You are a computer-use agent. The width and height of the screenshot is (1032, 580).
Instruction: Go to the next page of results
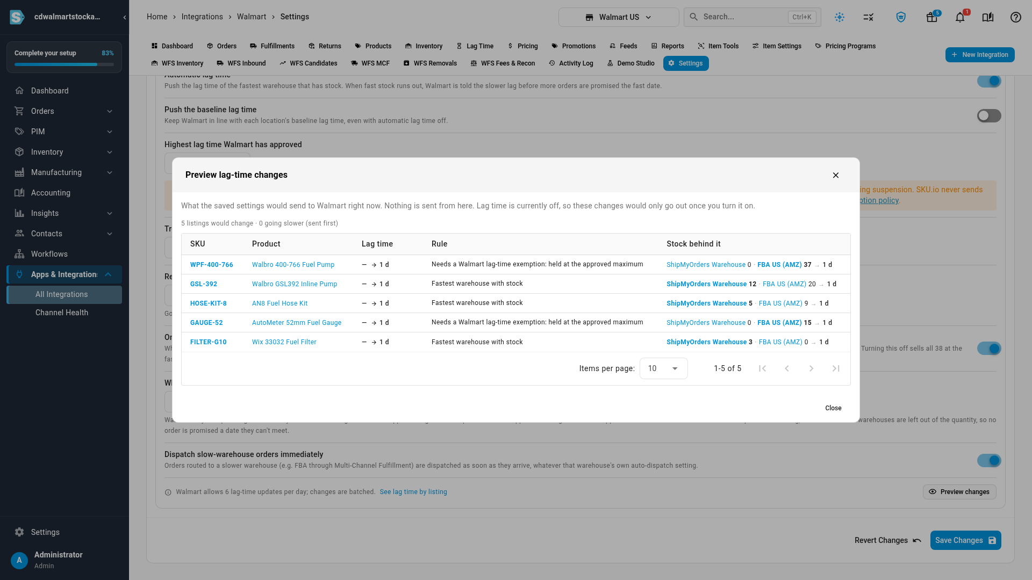pos(811,368)
